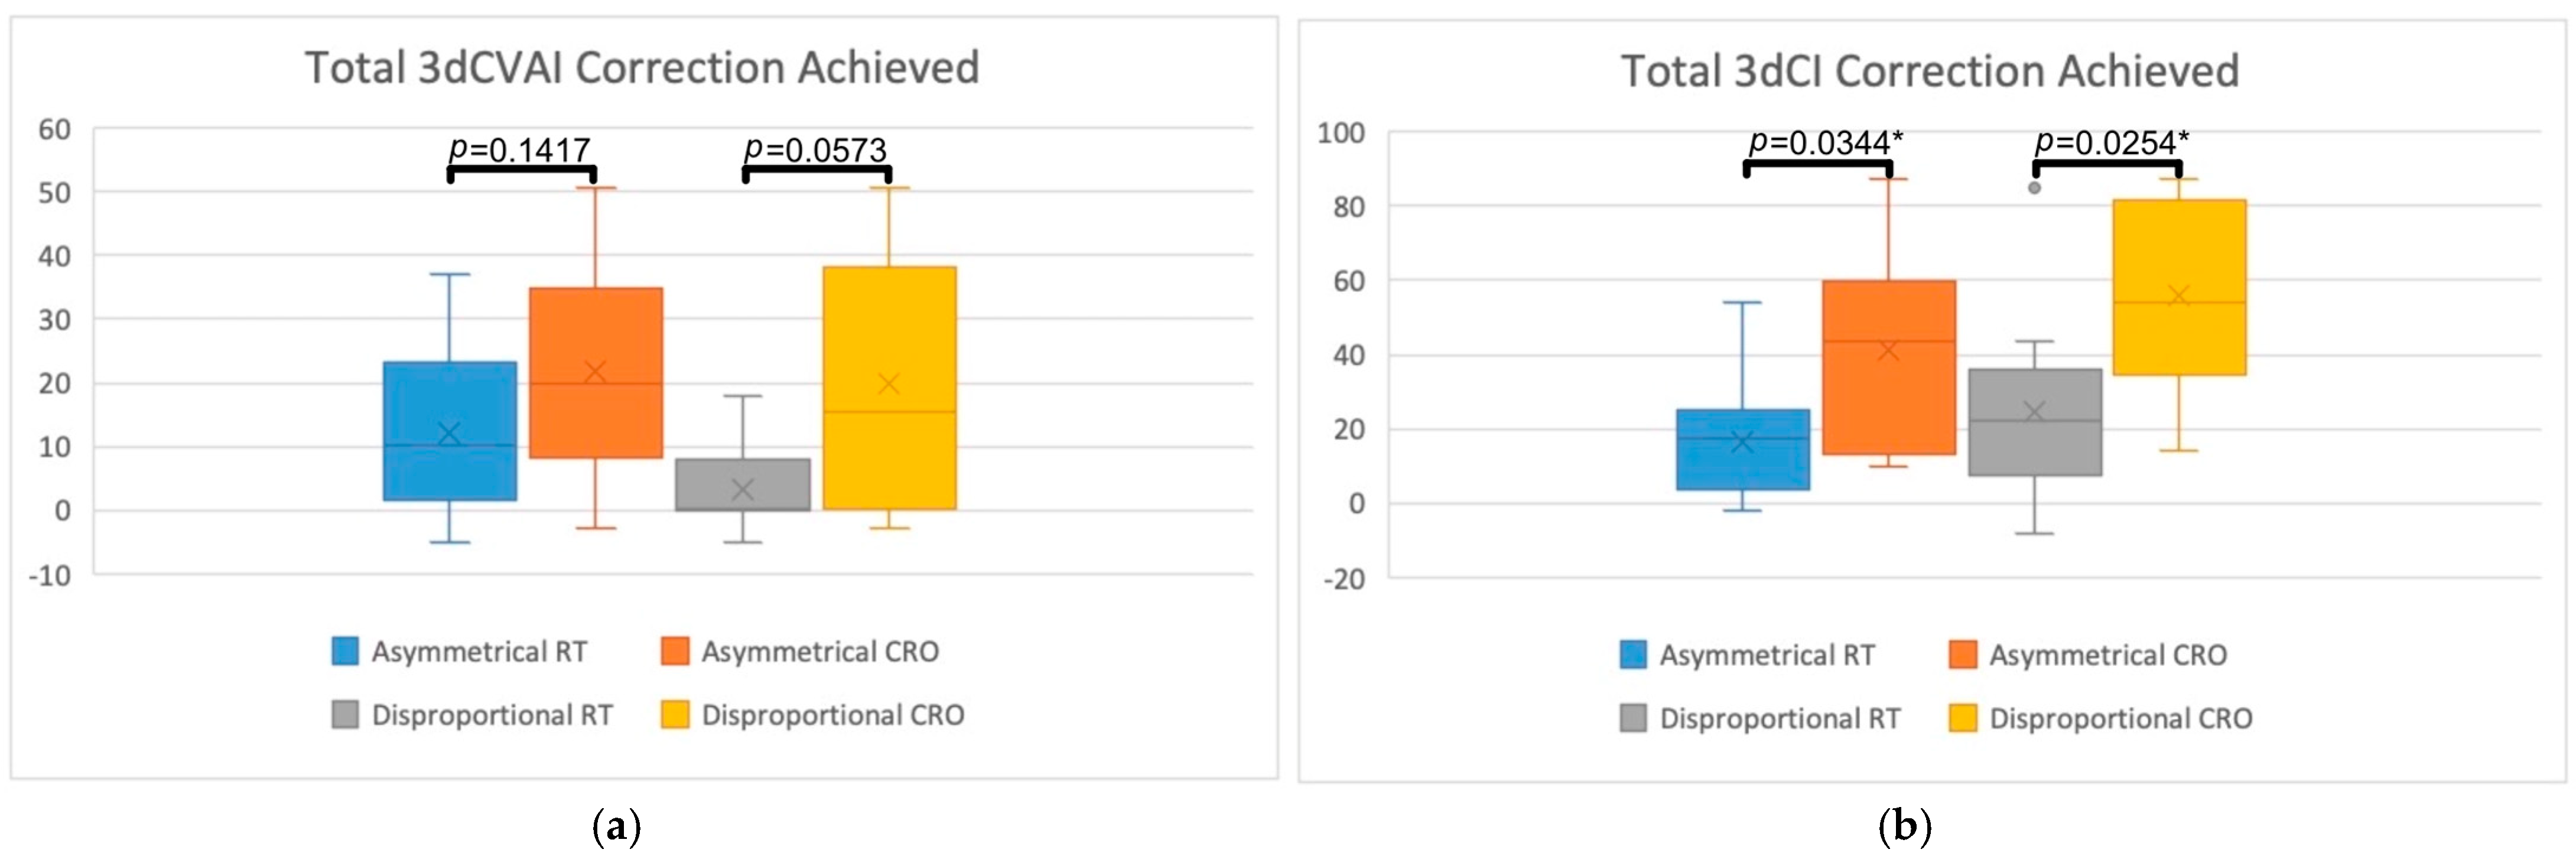The height and width of the screenshot is (859, 2576).
Task: Select the "Total 3dCVAI Correction Achieved" chart title
Action: (642, 68)
